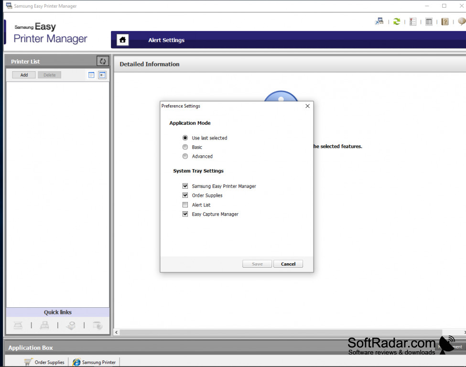Click the horizontal scrollbar left arrow
Image resolution: width=466 pixels, height=367 pixels.
tap(117, 332)
